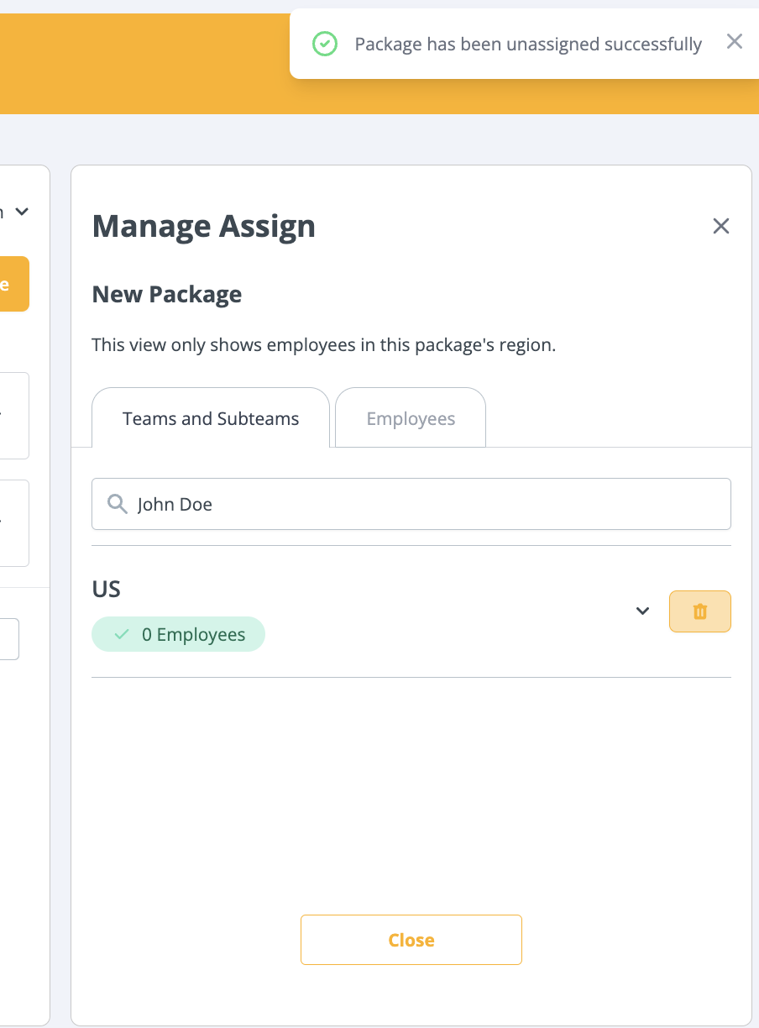This screenshot has height=1028, width=759.
Task: Click the 0 Employees badge under US
Action: click(178, 635)
